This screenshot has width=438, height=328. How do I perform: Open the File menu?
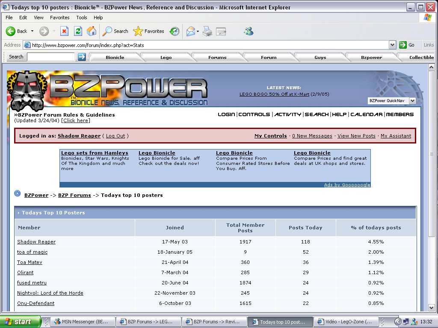(x=9, y=18)
